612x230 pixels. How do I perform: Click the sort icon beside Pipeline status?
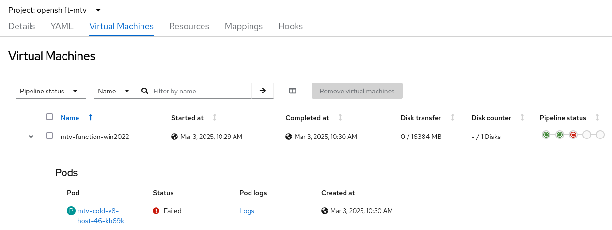597,118
